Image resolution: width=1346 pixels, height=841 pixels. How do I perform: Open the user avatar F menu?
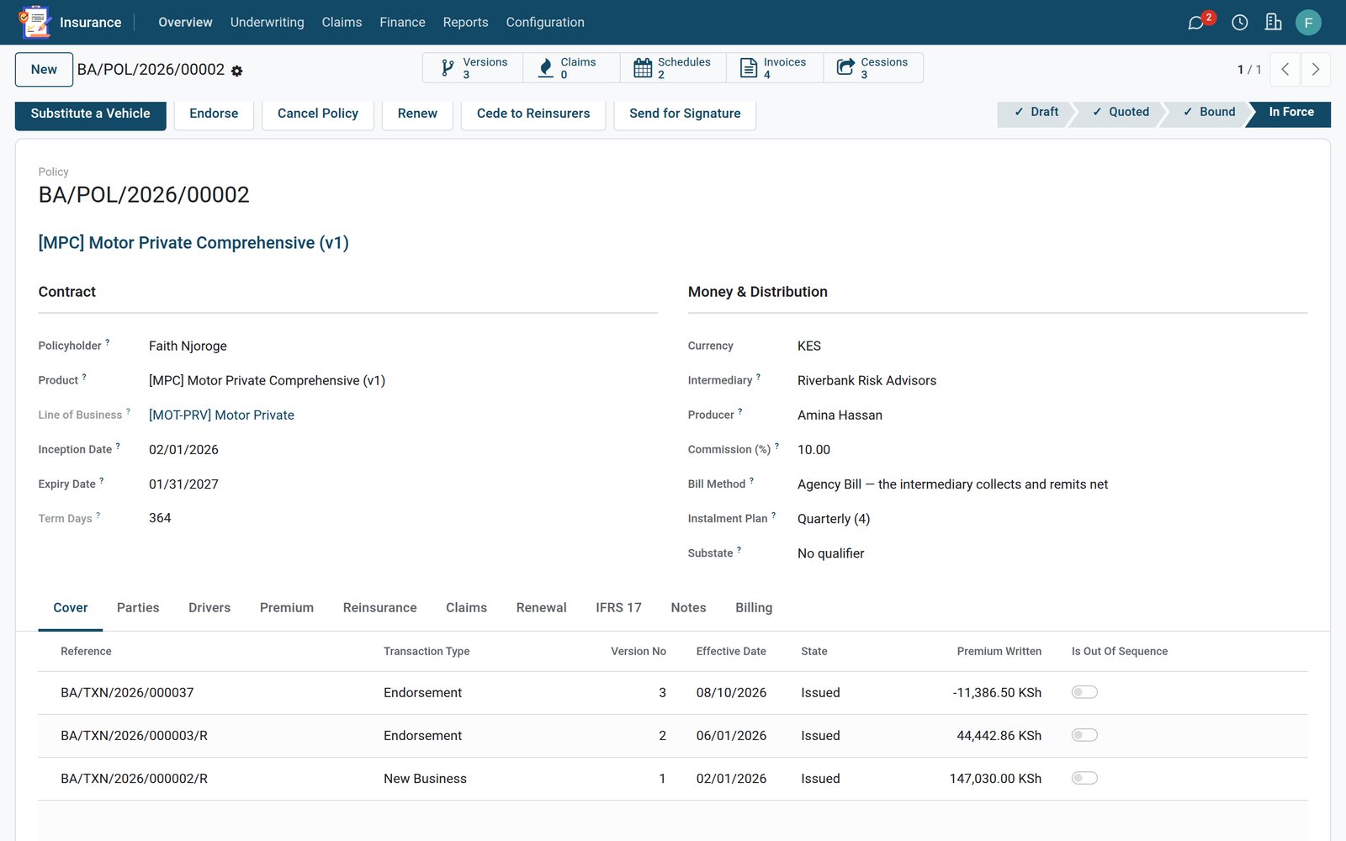[x=1308, y=23]
